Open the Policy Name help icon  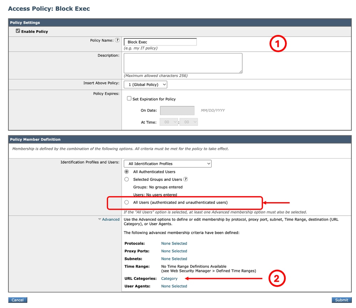[118, 40]
